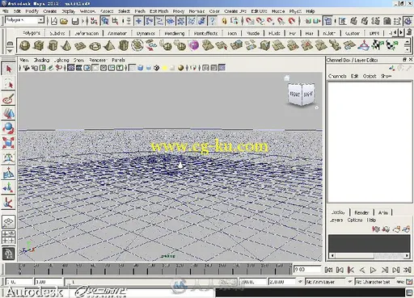Select the Universal Manipulator tool
Screen dimensions: 414x298
pos(8,158)
